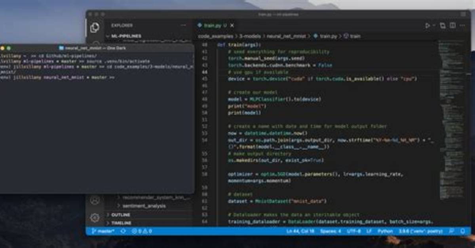Open run options dropdown next to play

point(433,26)
